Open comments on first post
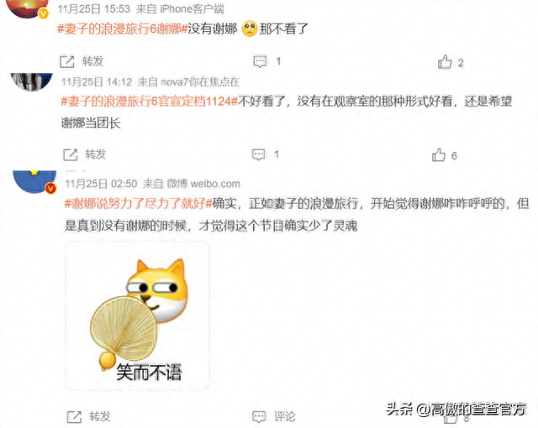The image size is (538, 428). point(260,61)
